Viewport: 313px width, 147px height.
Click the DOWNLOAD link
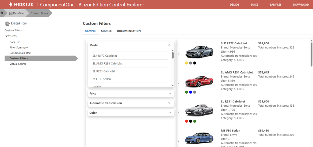301,5
